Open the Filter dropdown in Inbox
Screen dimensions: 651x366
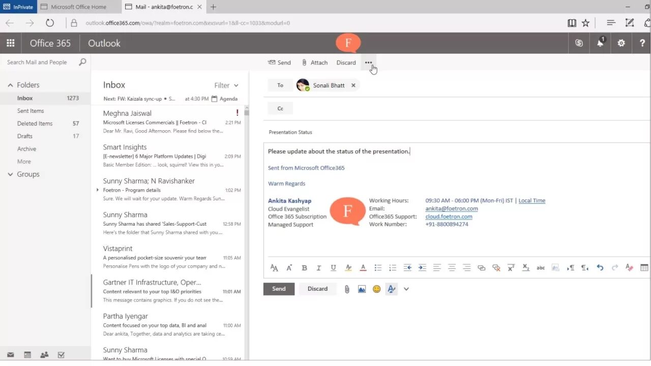pos(226,85)
